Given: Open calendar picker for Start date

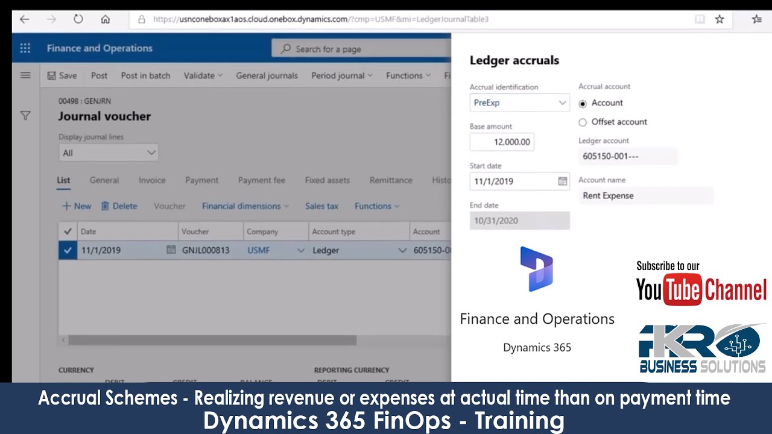Looking at the screenshot, I should coord(562,181).
